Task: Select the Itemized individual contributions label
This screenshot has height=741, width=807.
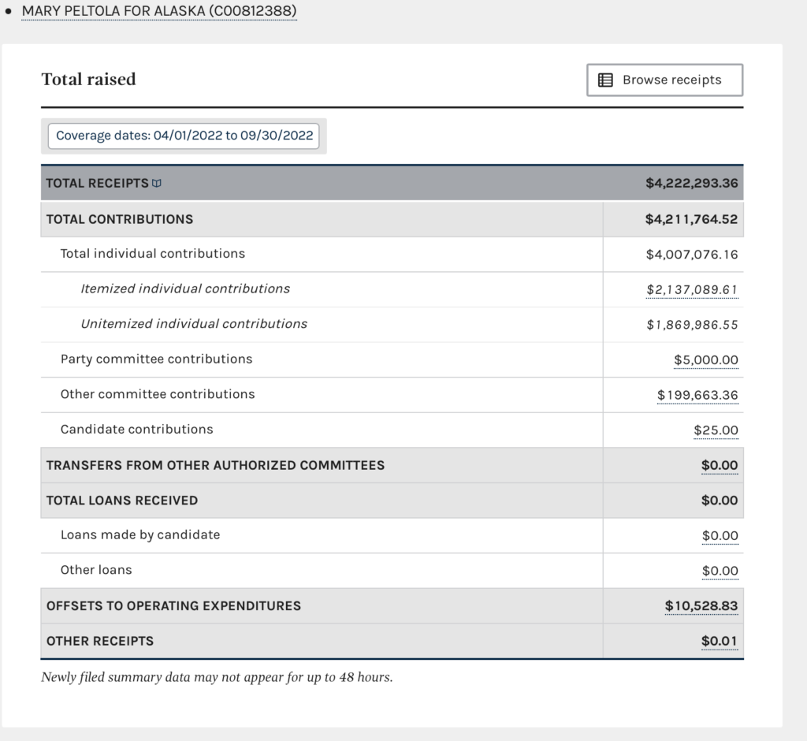Action: pos(185,289)
